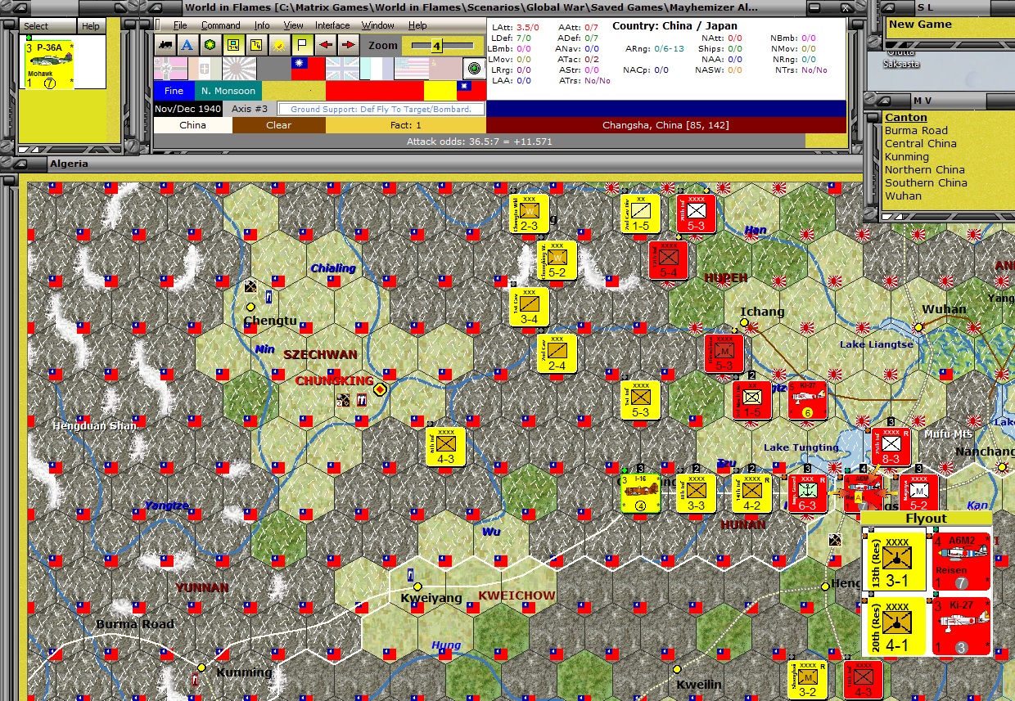Screen dimensions: 1015x701
Task: Select the 20th (Res) 4-1 unit in Flyout
Action: (897, 625)
